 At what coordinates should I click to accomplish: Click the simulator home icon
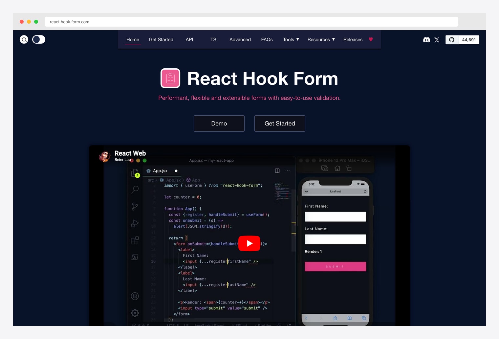(x=337, y=169)
